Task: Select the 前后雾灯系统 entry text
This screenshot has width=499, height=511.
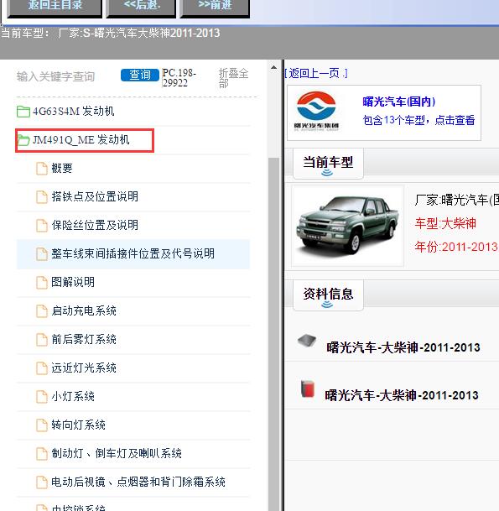Action: pyautogui.click(x=84, y=340)
